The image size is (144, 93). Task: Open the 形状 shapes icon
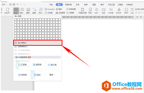click(x=41, y=10)
